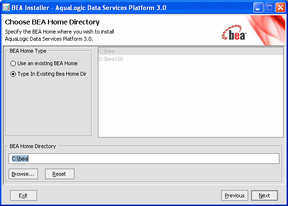Select the C:\bea entry in the list
This screenshot has height=206, width=288.
point(191,51)
